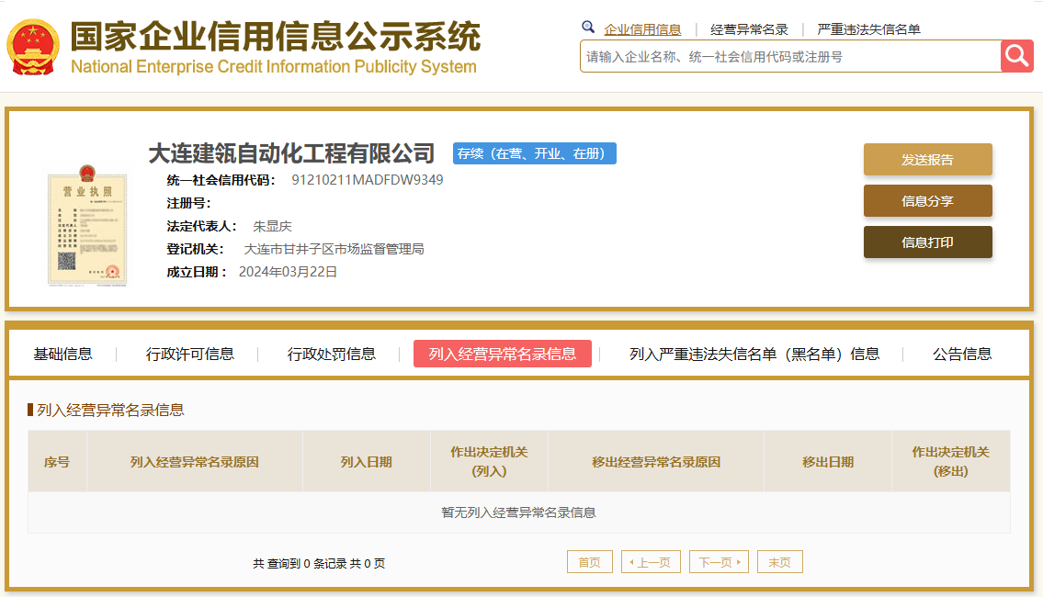1043x597 pixels.
Task: Click the small blue magnifier icon
Action: coord(588,28)
